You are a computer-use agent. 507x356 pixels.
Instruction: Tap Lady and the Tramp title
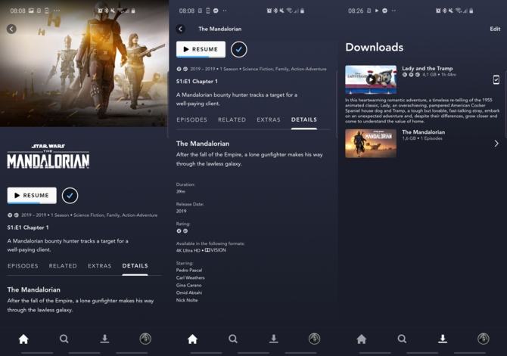(x=427, y=69)
